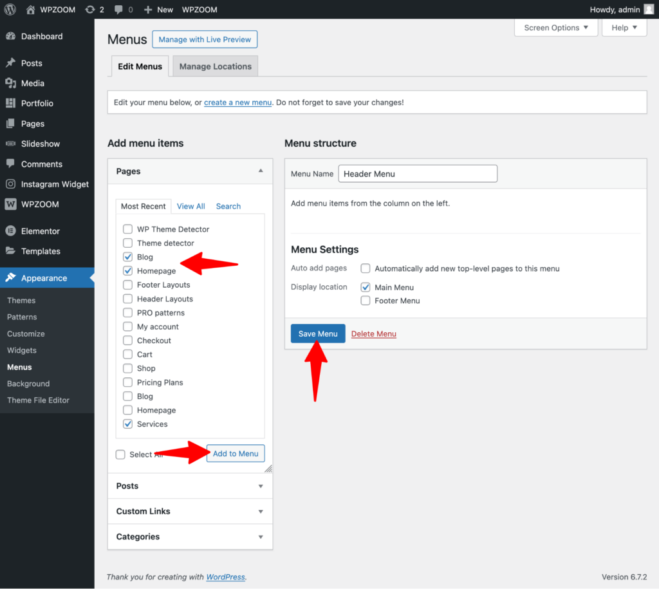Switch to the View All pages tab
Viewport: 659px width, 589px height.
(190, 206)
